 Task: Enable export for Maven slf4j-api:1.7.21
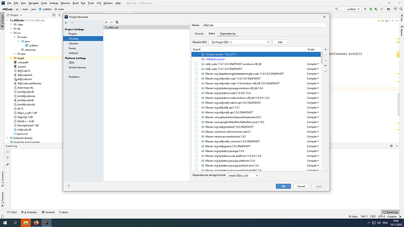pos(196,108)
